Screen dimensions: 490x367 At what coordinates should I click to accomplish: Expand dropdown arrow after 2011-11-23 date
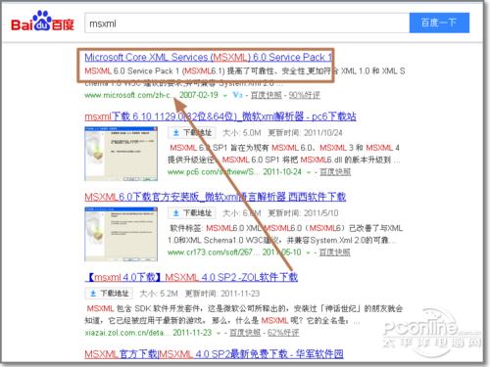tap(219, 333)
